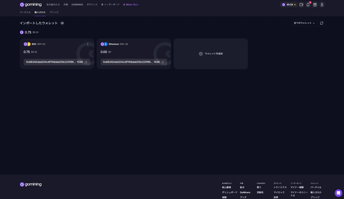Click the Ethereum wallet address field
Image resolution: width=344 pixels, height=199 pixels.
pos(134,62)
